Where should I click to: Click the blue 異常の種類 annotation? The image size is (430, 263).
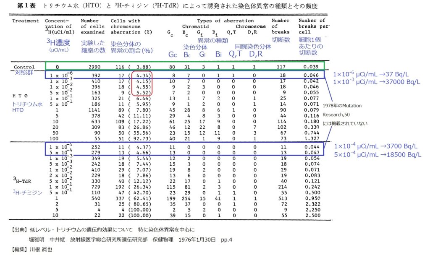212,41
